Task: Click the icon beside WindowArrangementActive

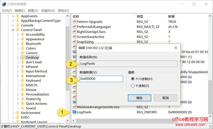Action: coord(74,107)
